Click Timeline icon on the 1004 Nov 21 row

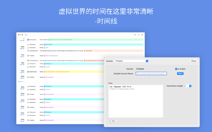(x=28, y=107)
